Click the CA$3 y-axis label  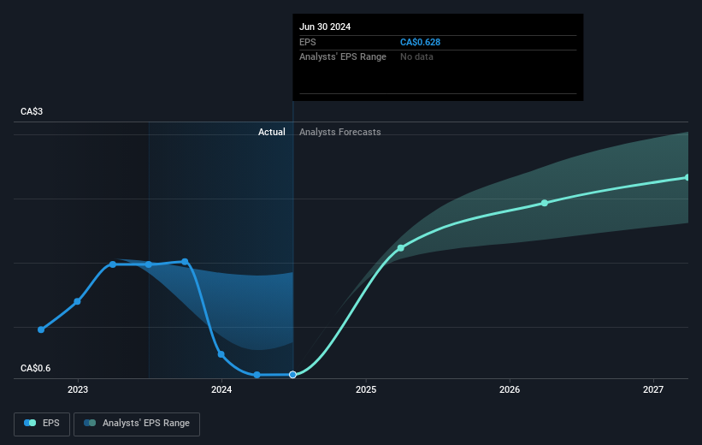(x=32, y=111)
